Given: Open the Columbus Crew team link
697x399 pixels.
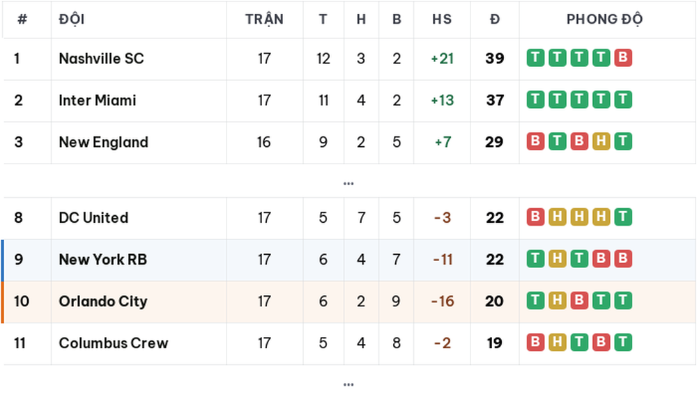Looking at the screenshot, I should tap(114, 343).
